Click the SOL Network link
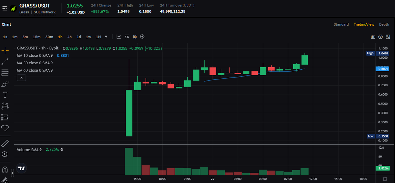The image size is (395, 183). coord(44,12)
